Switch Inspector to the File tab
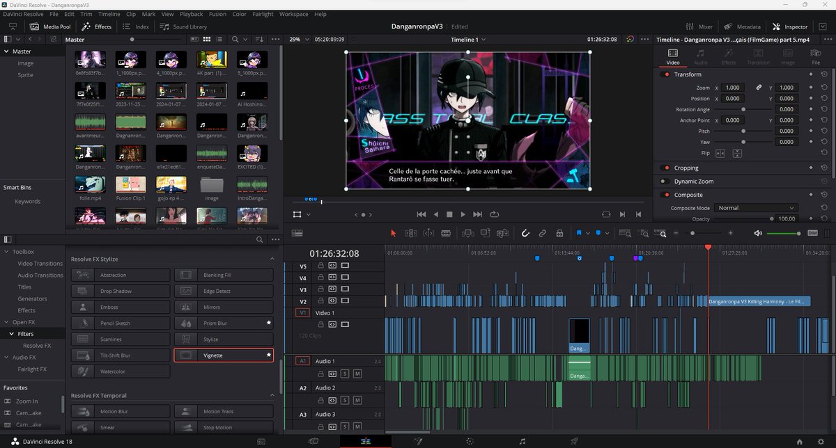 pos(816,56)
